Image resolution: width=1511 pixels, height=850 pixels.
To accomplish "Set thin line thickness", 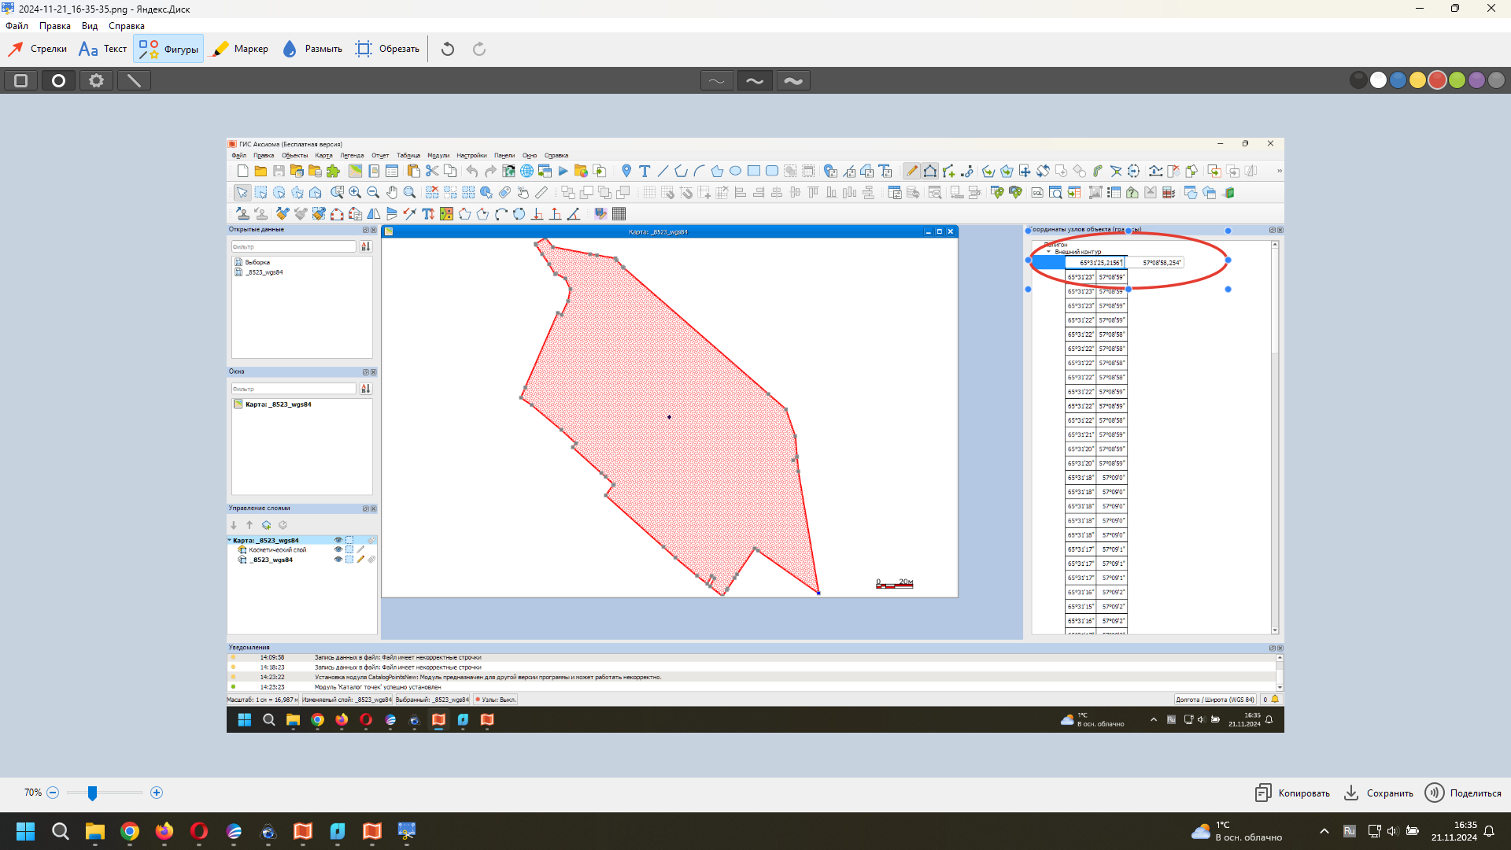I will pyautogui.click(x=716, y=80).
